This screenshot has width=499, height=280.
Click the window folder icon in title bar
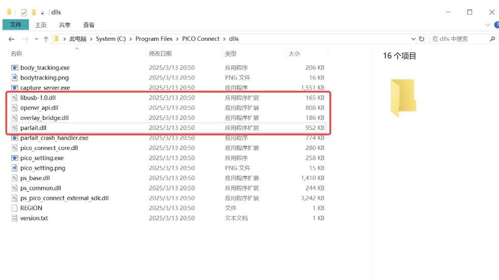[x=9, y=12]
